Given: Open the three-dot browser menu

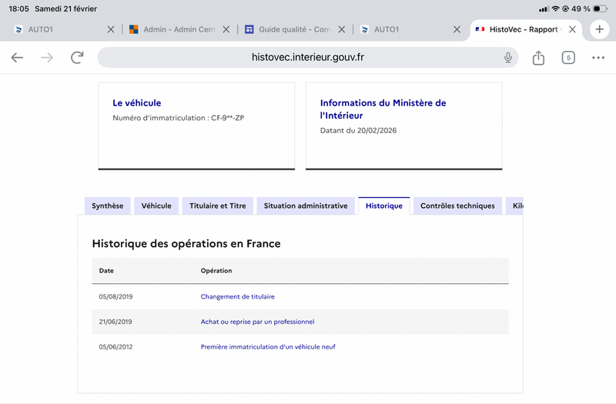Looking at the screenshot, I should pos(598,58).
